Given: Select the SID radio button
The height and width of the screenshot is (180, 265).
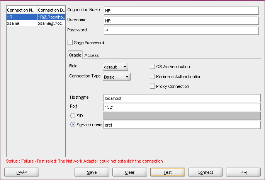Looking at the screenshot, I should pos(73,116).
